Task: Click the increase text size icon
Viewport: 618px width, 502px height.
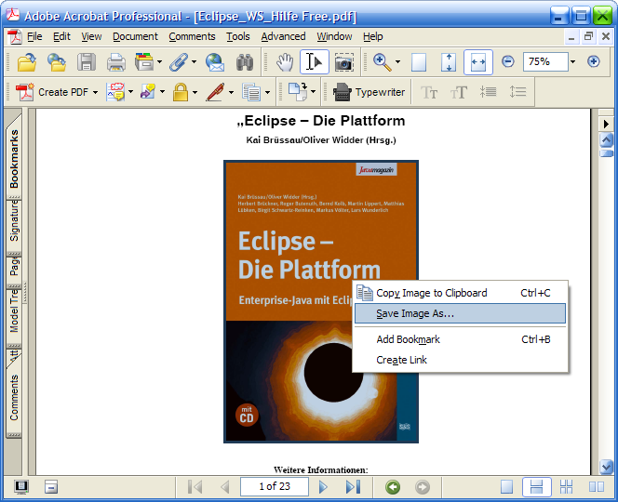Action: tap(458, 92)
